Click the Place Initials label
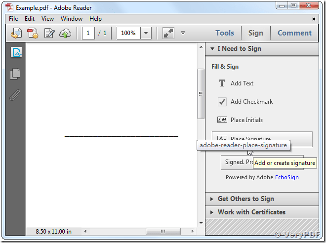 pyautogui.click(x=246, y=120)
